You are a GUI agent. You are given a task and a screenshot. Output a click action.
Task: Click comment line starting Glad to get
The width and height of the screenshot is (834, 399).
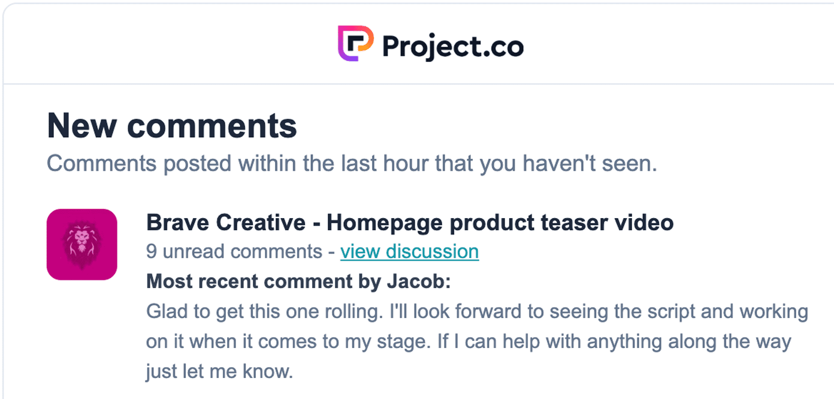coord(477,312)
